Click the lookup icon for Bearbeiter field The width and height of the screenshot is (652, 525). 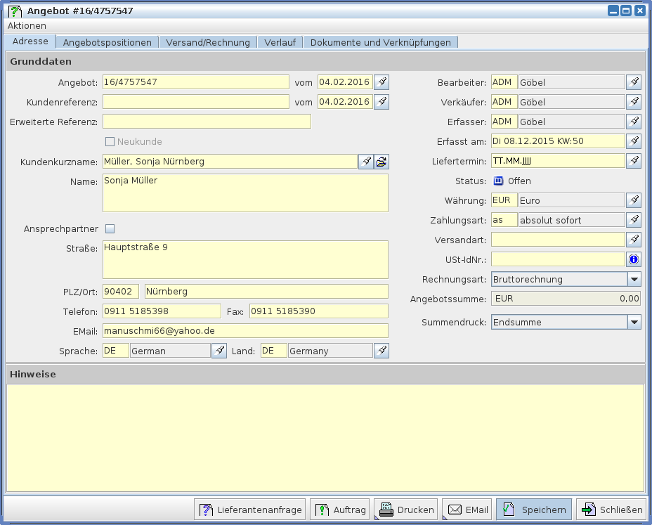[x=634, y=82]
